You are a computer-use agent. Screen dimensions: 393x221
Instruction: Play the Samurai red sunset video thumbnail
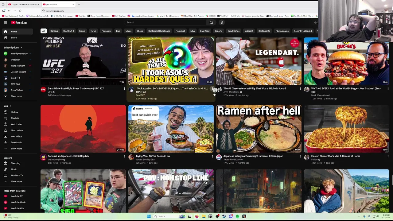coord(83,129)
